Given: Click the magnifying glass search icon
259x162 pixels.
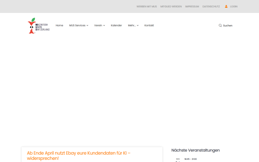Looking at the screenshot, I should (x=220, y=25).
